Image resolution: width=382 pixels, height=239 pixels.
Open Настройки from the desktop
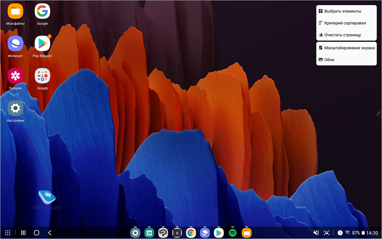click(x=15, y=108)
